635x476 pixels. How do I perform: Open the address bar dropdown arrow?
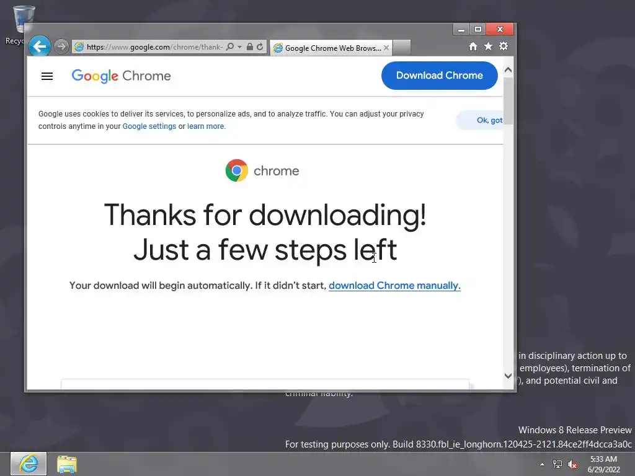pyautogui.click(x=239, y=47)
